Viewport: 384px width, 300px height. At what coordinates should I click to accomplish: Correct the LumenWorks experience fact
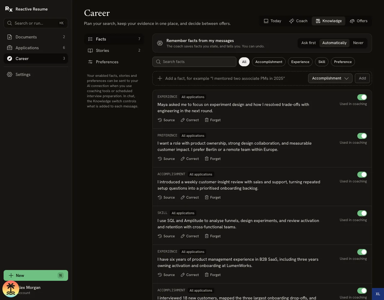click(x=190, y=275)
